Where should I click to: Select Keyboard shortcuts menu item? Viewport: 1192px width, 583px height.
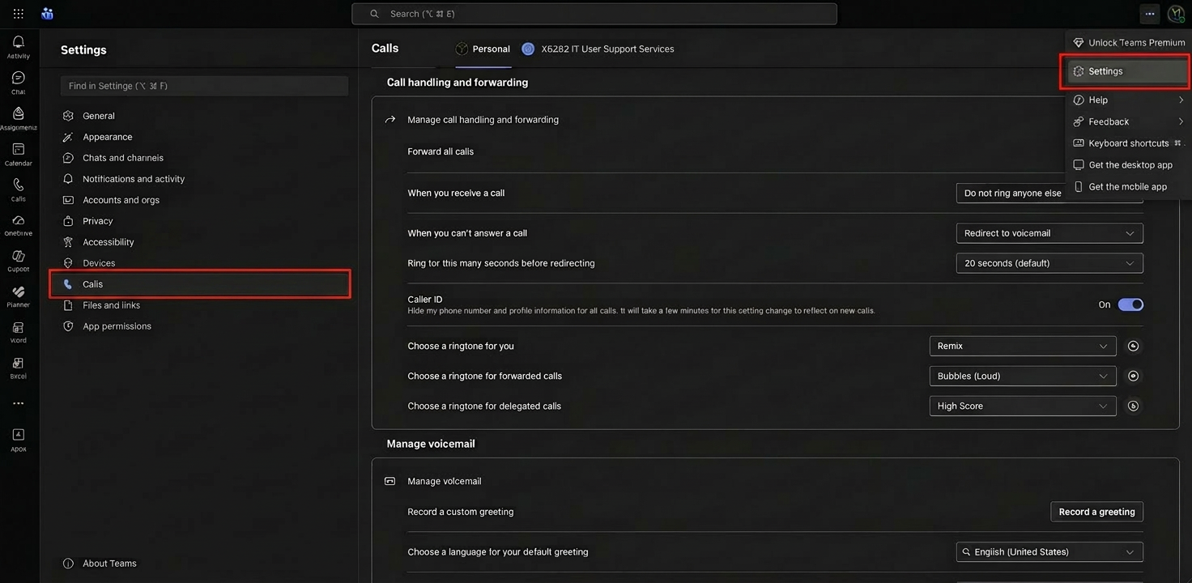coord(1128,143)
